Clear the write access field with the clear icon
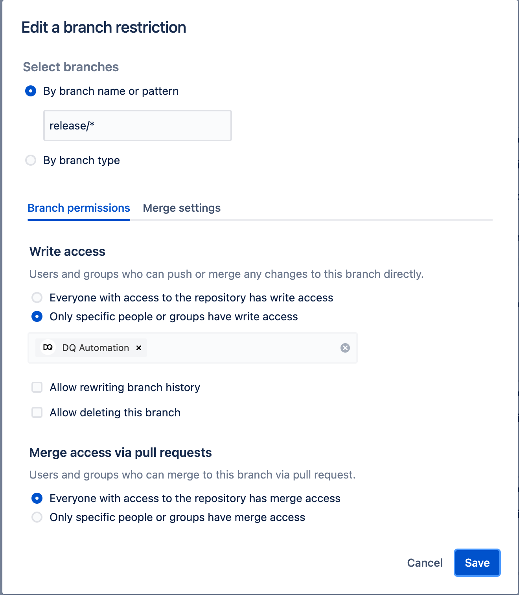Screen dimensions: 519x595 pyautogui.click(x=345, y=347)
